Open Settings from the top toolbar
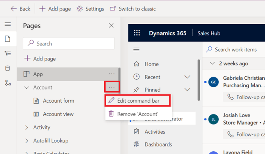The width and height of the screenshot is (265, 154). (90, 9)
